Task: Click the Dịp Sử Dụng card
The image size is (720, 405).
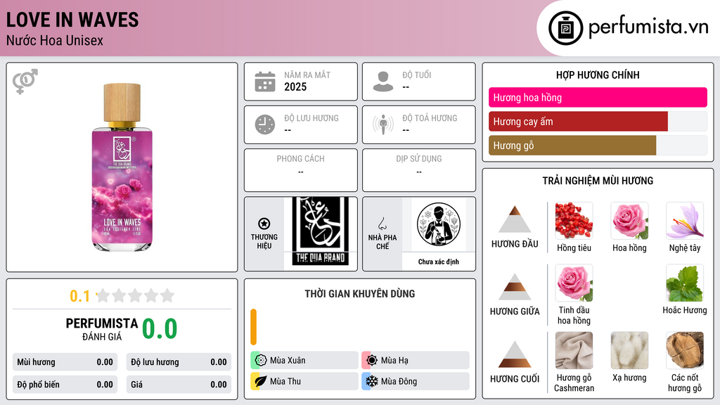Action: click(x=419, y=170)
